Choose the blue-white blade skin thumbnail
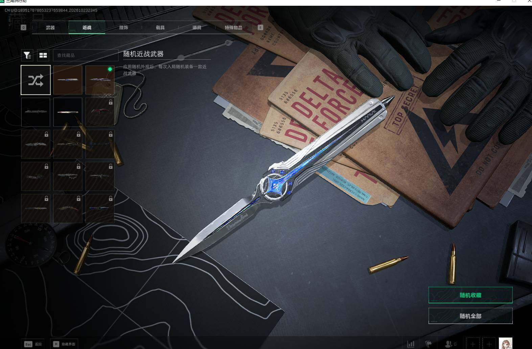The image size is (532, 349). point(68,80)
